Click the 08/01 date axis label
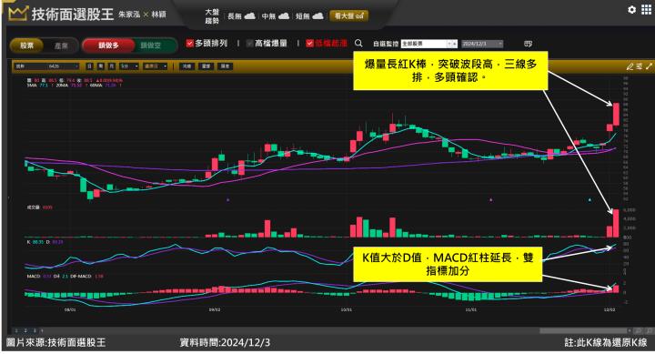655x354 pixels. (70, 309)
